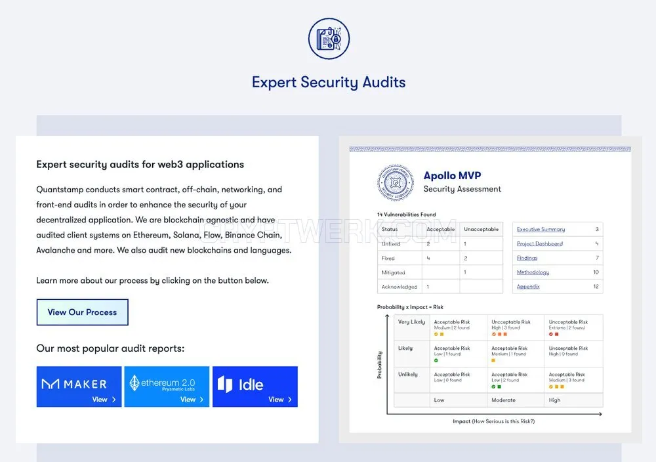Click 'Unacceptable Risk High | 0 found' cell
The width and height of the screenshot is (656, 462).
pyautogui.click(x=573, y=354)
